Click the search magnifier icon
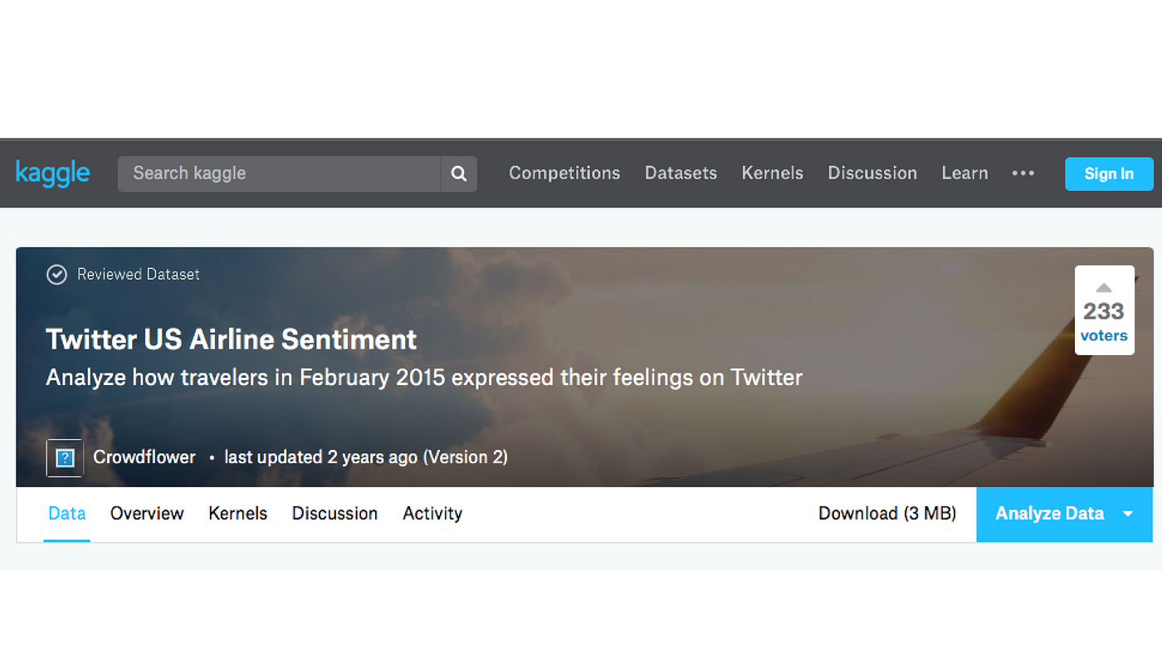Screen dimensions: 1162x654 (x=458, y=173)
